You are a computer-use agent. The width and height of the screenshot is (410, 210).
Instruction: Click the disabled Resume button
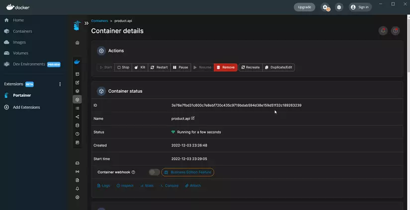point(202,68)
